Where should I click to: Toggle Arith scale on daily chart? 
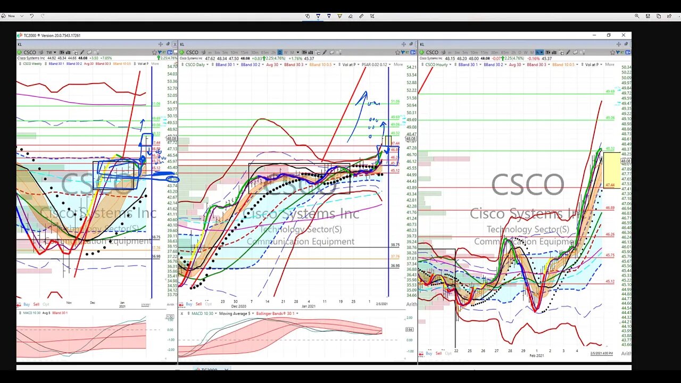(x=411, y=304)
